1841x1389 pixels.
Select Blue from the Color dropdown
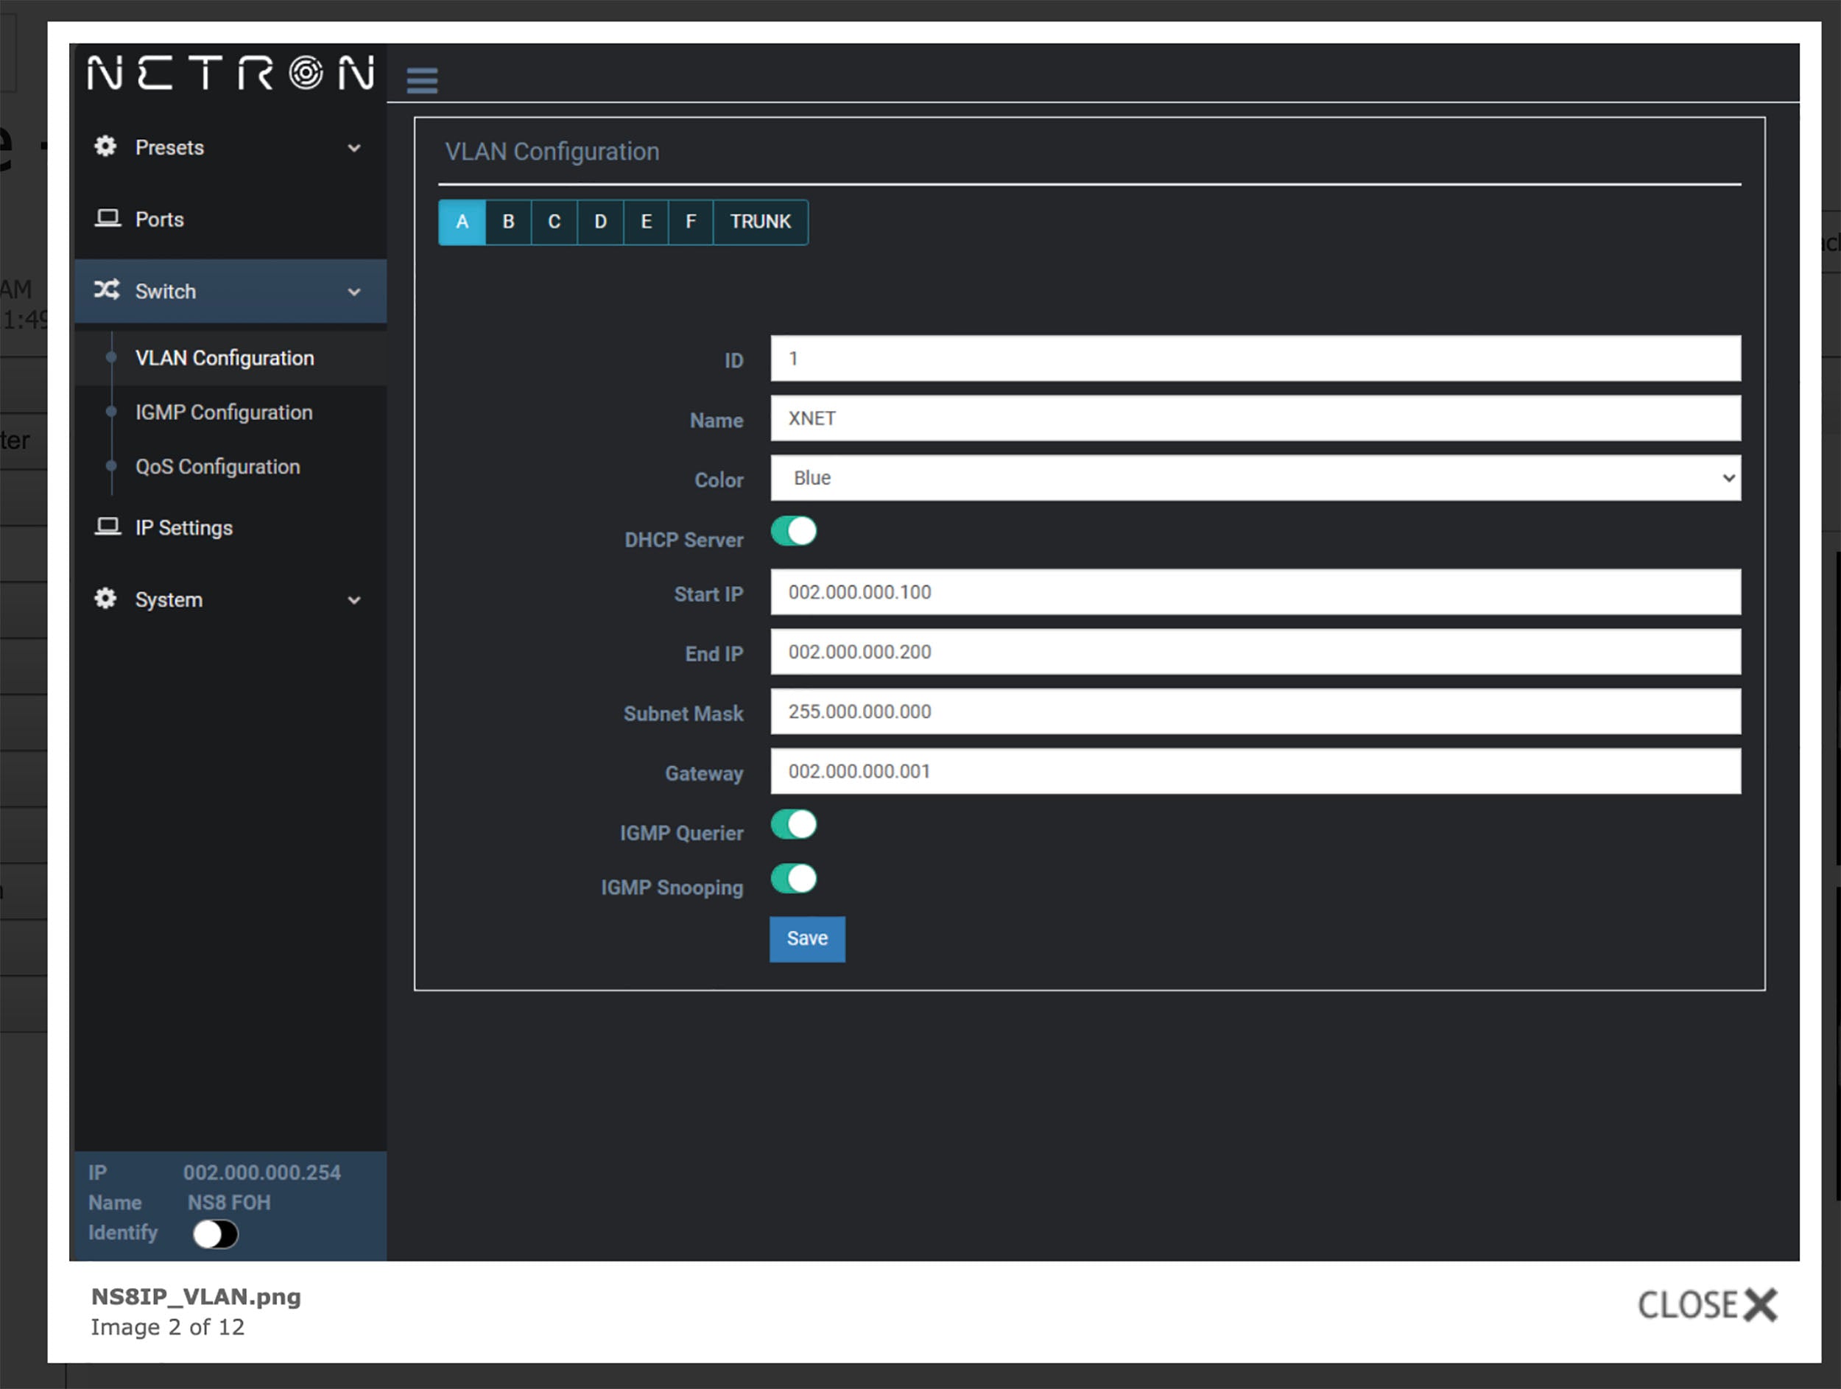[x=1258, y=477]
